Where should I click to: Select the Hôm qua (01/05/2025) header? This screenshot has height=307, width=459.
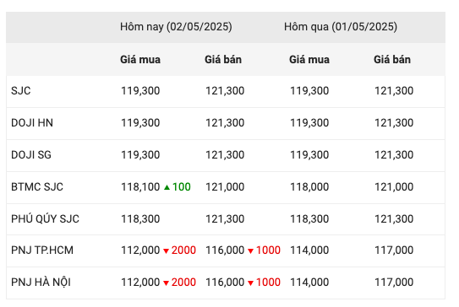tap(341, 27)
